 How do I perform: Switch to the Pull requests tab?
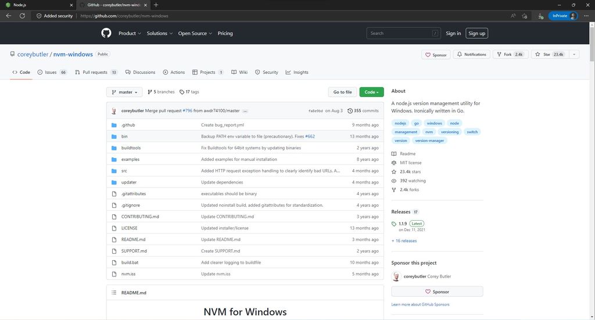[96, 72]
